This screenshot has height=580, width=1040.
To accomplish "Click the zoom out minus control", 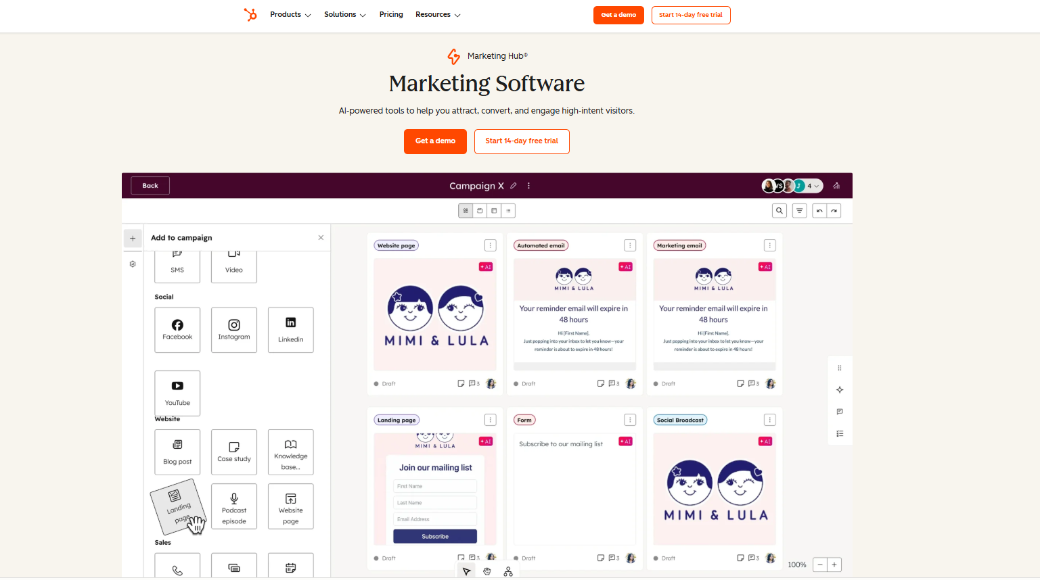I will click(x=819, y=564).
